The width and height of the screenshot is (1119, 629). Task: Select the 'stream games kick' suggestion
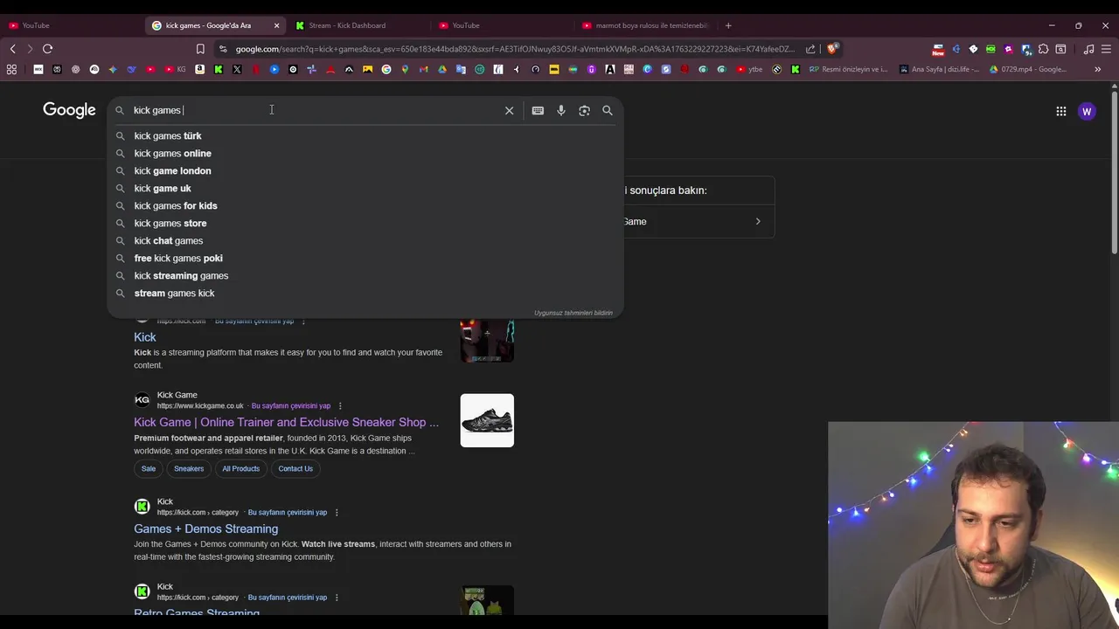365,293
